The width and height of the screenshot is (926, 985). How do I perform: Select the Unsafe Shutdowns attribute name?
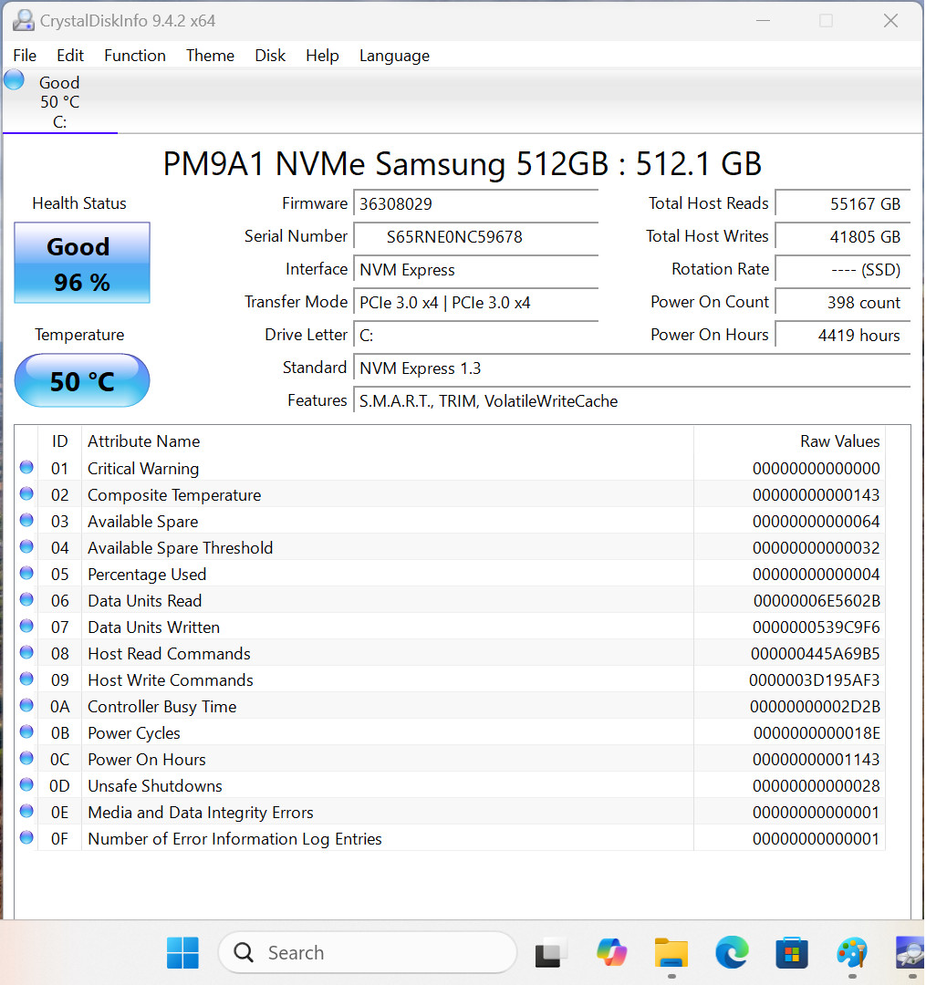tap(155, 786)
